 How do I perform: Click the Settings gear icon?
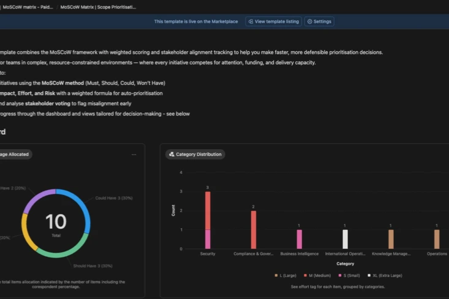click(310, 21)
